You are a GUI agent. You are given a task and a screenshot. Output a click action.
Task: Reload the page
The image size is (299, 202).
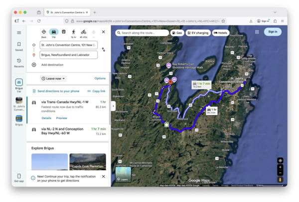39,21
